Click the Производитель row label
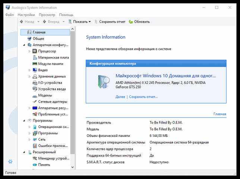Viewport: 240px width, 179px height. pos(99,122)
